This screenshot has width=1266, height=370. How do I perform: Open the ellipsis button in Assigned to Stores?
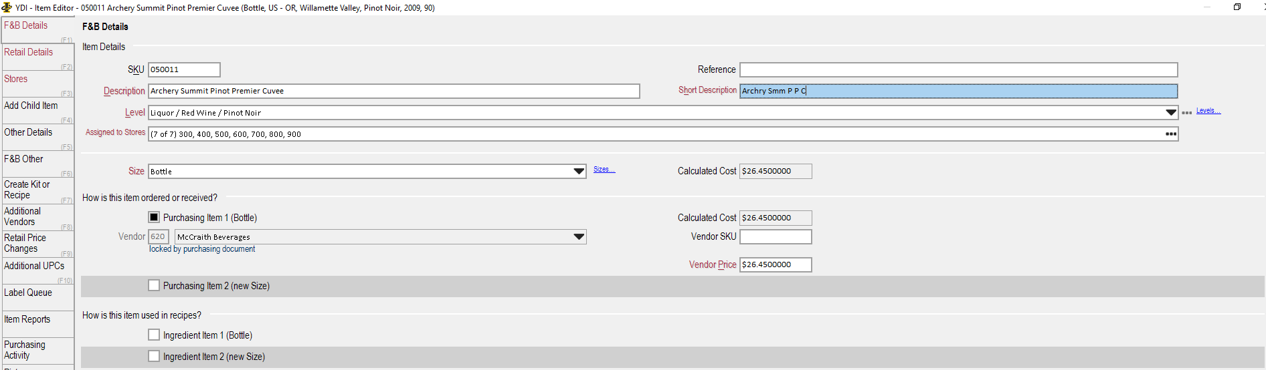(x=1171, y=134)
